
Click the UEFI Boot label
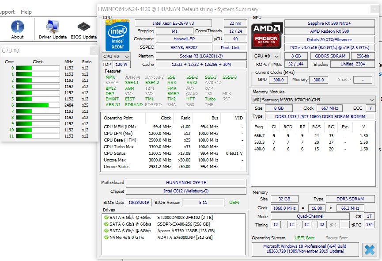pyautogui.click(x=304, y=238)
